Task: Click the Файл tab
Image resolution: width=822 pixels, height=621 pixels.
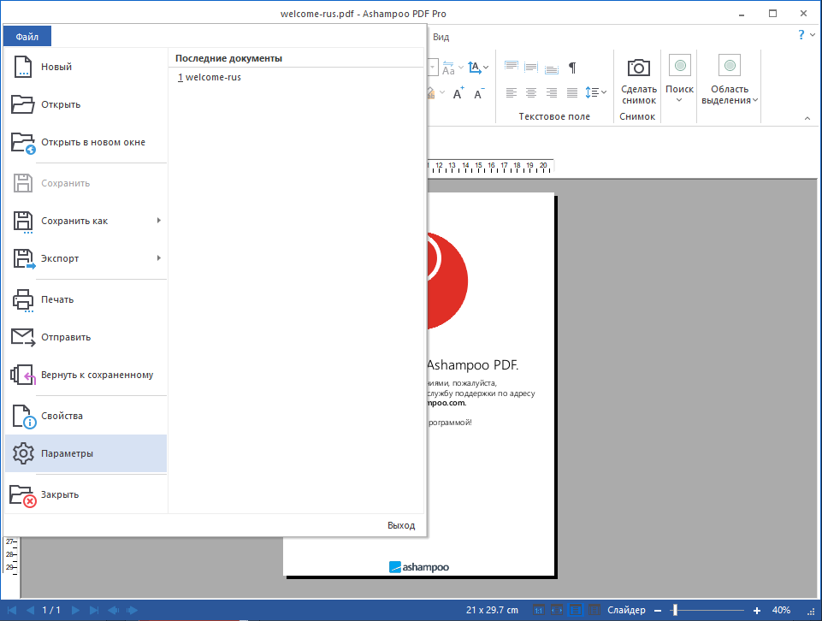Action: pos(27,37)
